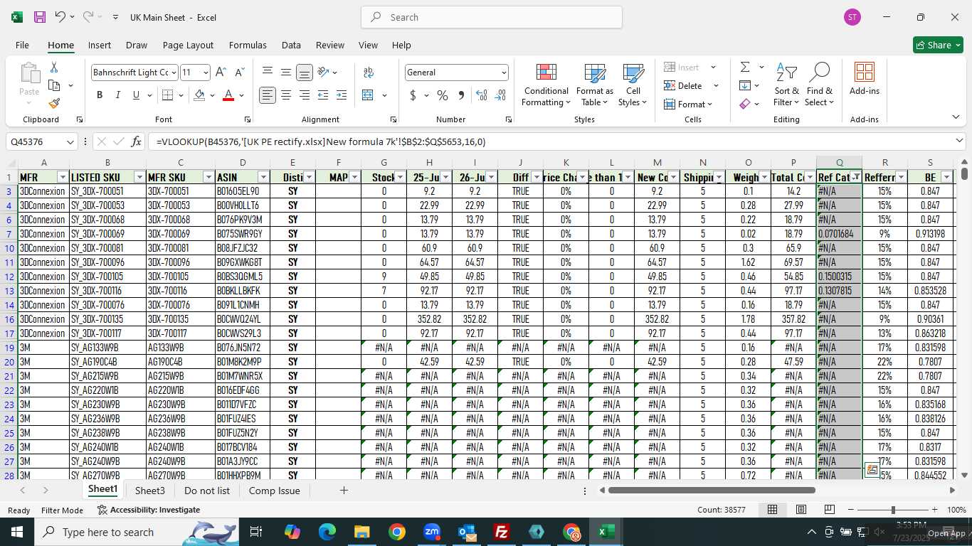Open the font size dropdown
Screen dimensions: 972x546
point(206,72)
